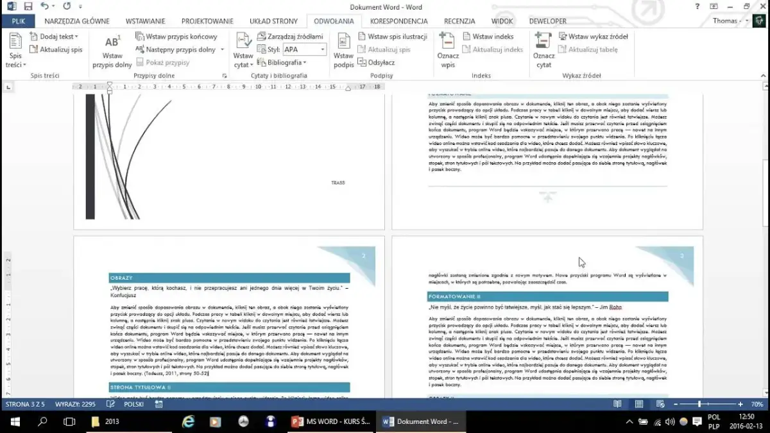770x433 pixels.
Task: Click the Wstaw podpis icon
Action: click(344, 51)
